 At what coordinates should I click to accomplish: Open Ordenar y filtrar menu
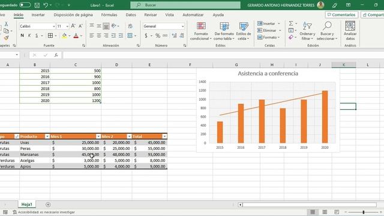click(307, 31)
